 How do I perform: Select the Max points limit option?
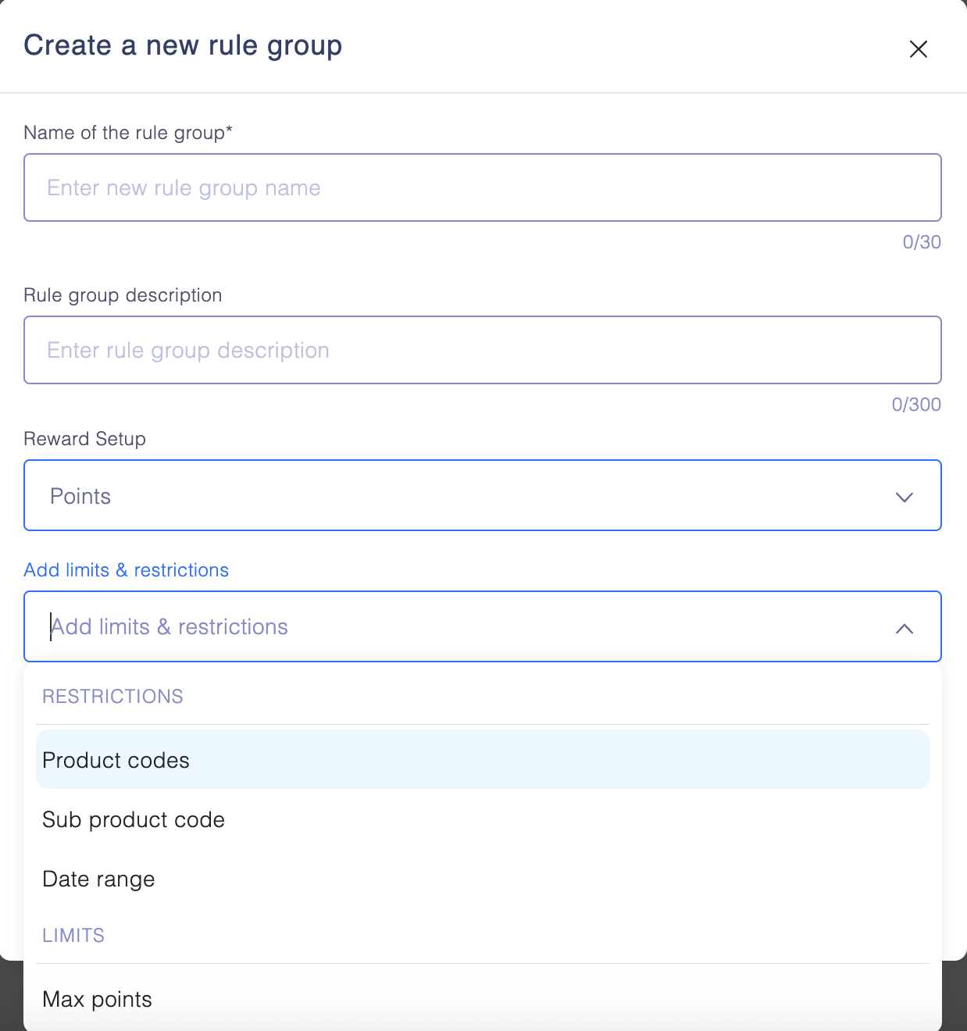point(97,999)
